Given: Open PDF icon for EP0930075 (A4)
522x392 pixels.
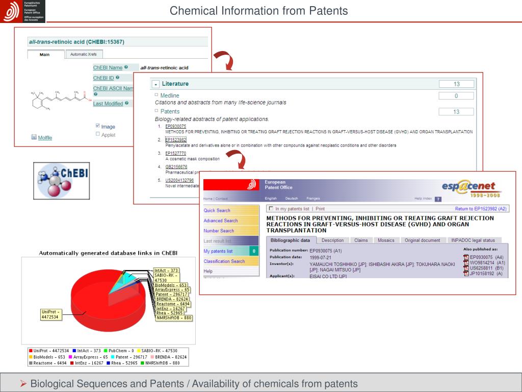Looking at the screenshot, I should pos(466,257).
